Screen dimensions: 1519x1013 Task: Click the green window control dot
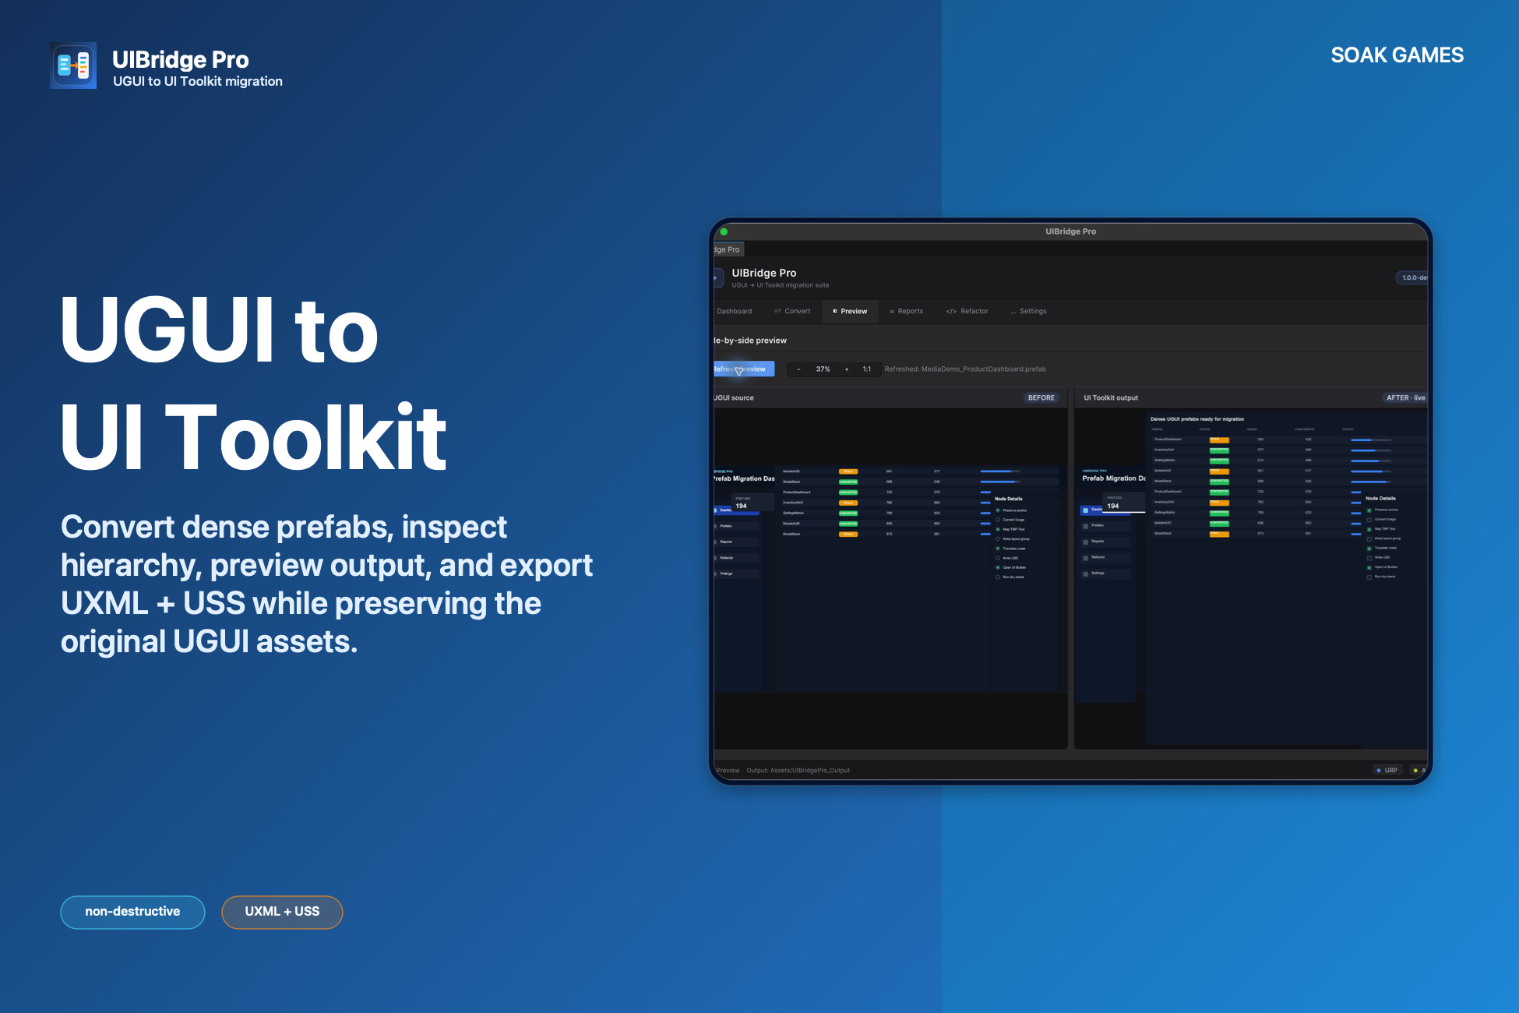coord(724,231)
